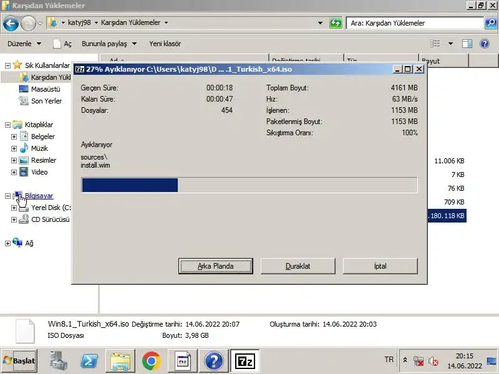Click the Arka Planda button
The width and height of the screenshot is (499, 374).
pos(215,266)
